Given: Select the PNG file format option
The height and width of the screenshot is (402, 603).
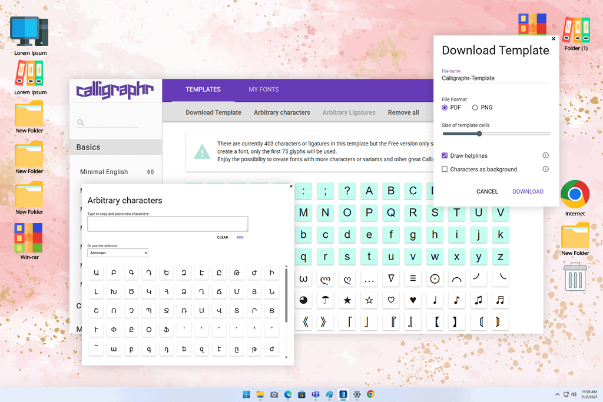Looking at the screenshot, I should pyautogui.click(x=475, y=108).
